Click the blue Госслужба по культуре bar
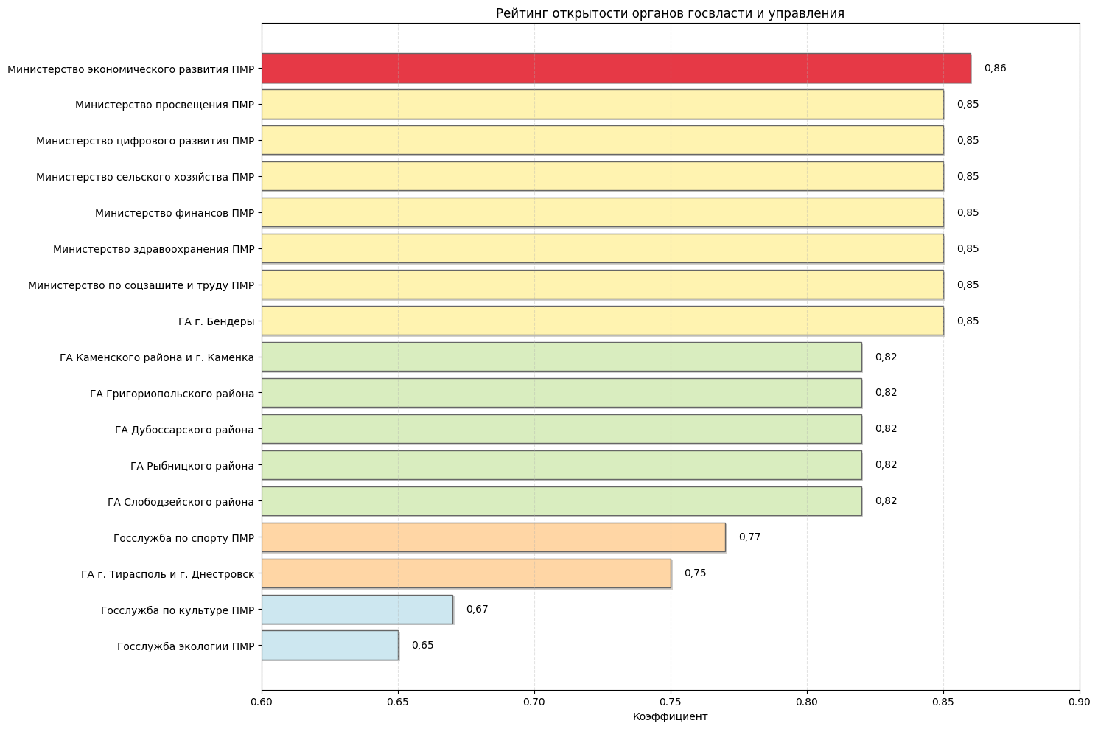Viewport: 1098px width, 729px height. pyautogui.click(x=357, y=610)
